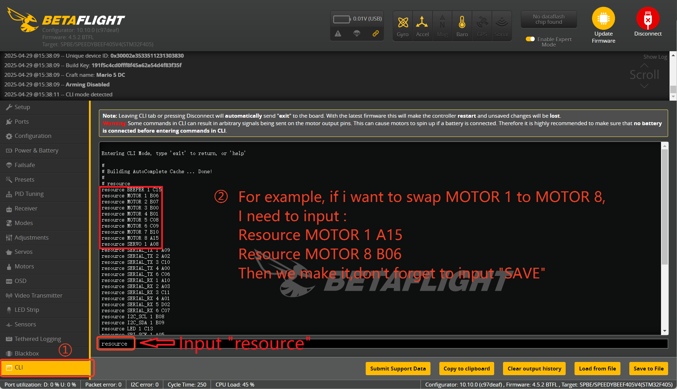Open the Video Transmitter tab

[44, 295]
